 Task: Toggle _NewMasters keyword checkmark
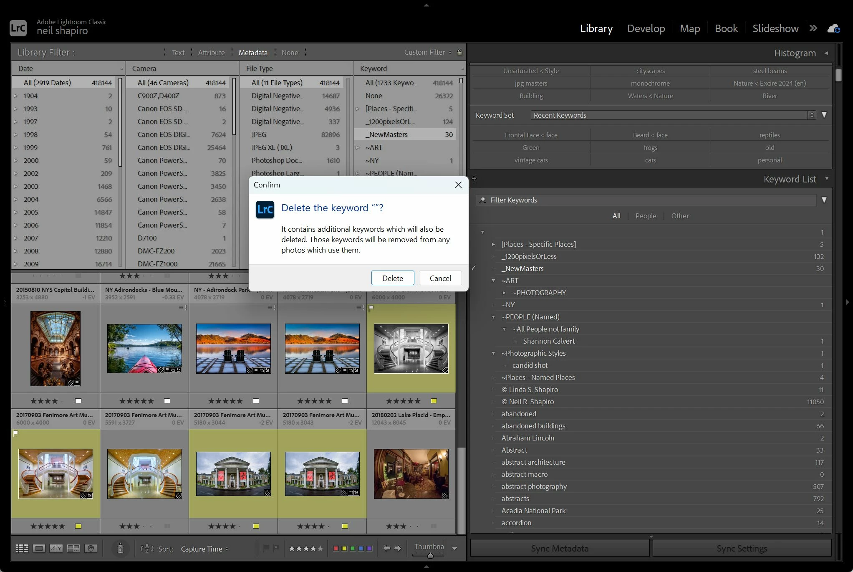point(474,268)
